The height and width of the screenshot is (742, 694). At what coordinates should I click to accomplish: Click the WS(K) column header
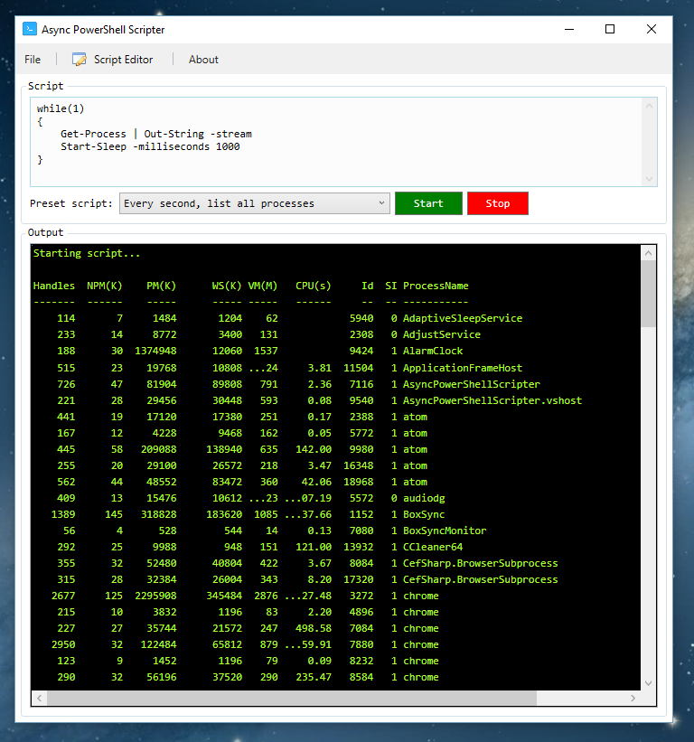(227, 286)
